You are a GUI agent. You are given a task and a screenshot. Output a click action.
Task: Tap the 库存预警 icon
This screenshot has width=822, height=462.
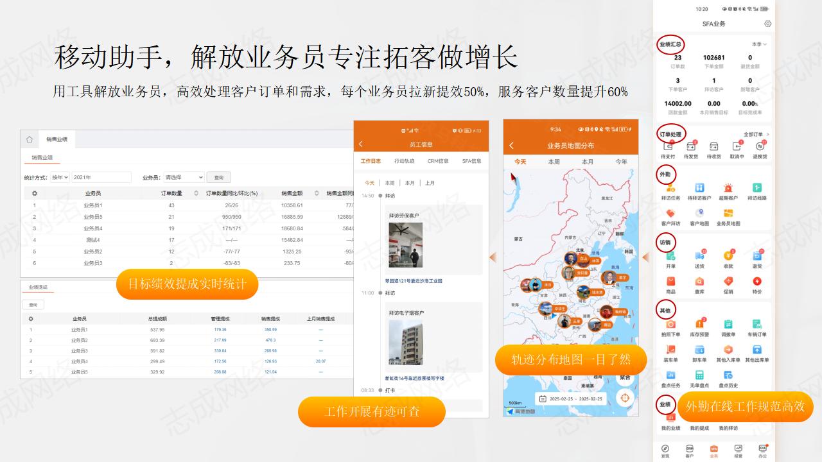point(699,324)
